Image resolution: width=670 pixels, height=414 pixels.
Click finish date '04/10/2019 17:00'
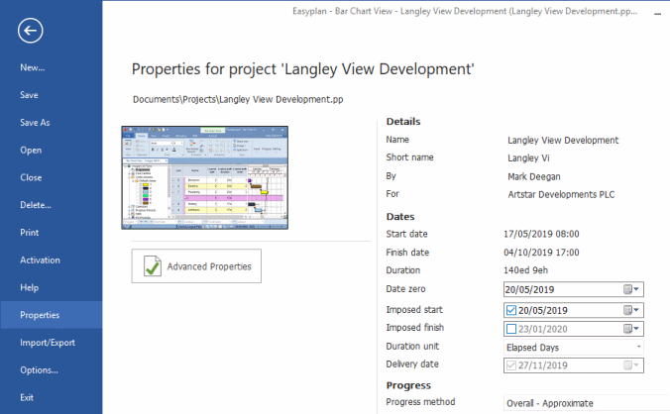[x=541, y=253]
